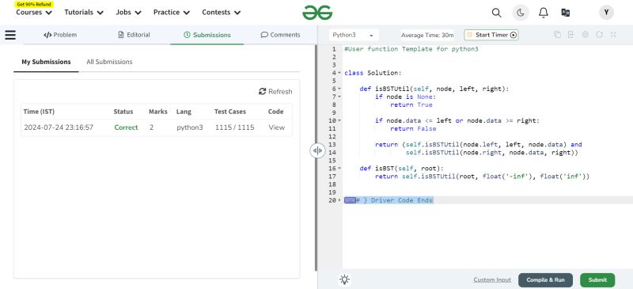Click line number 13 in gutter

coord(332,145)
